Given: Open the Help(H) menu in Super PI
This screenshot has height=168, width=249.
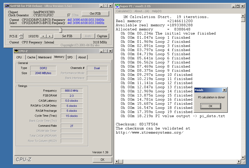Looking at the screenshot, I should pos(157,11).
